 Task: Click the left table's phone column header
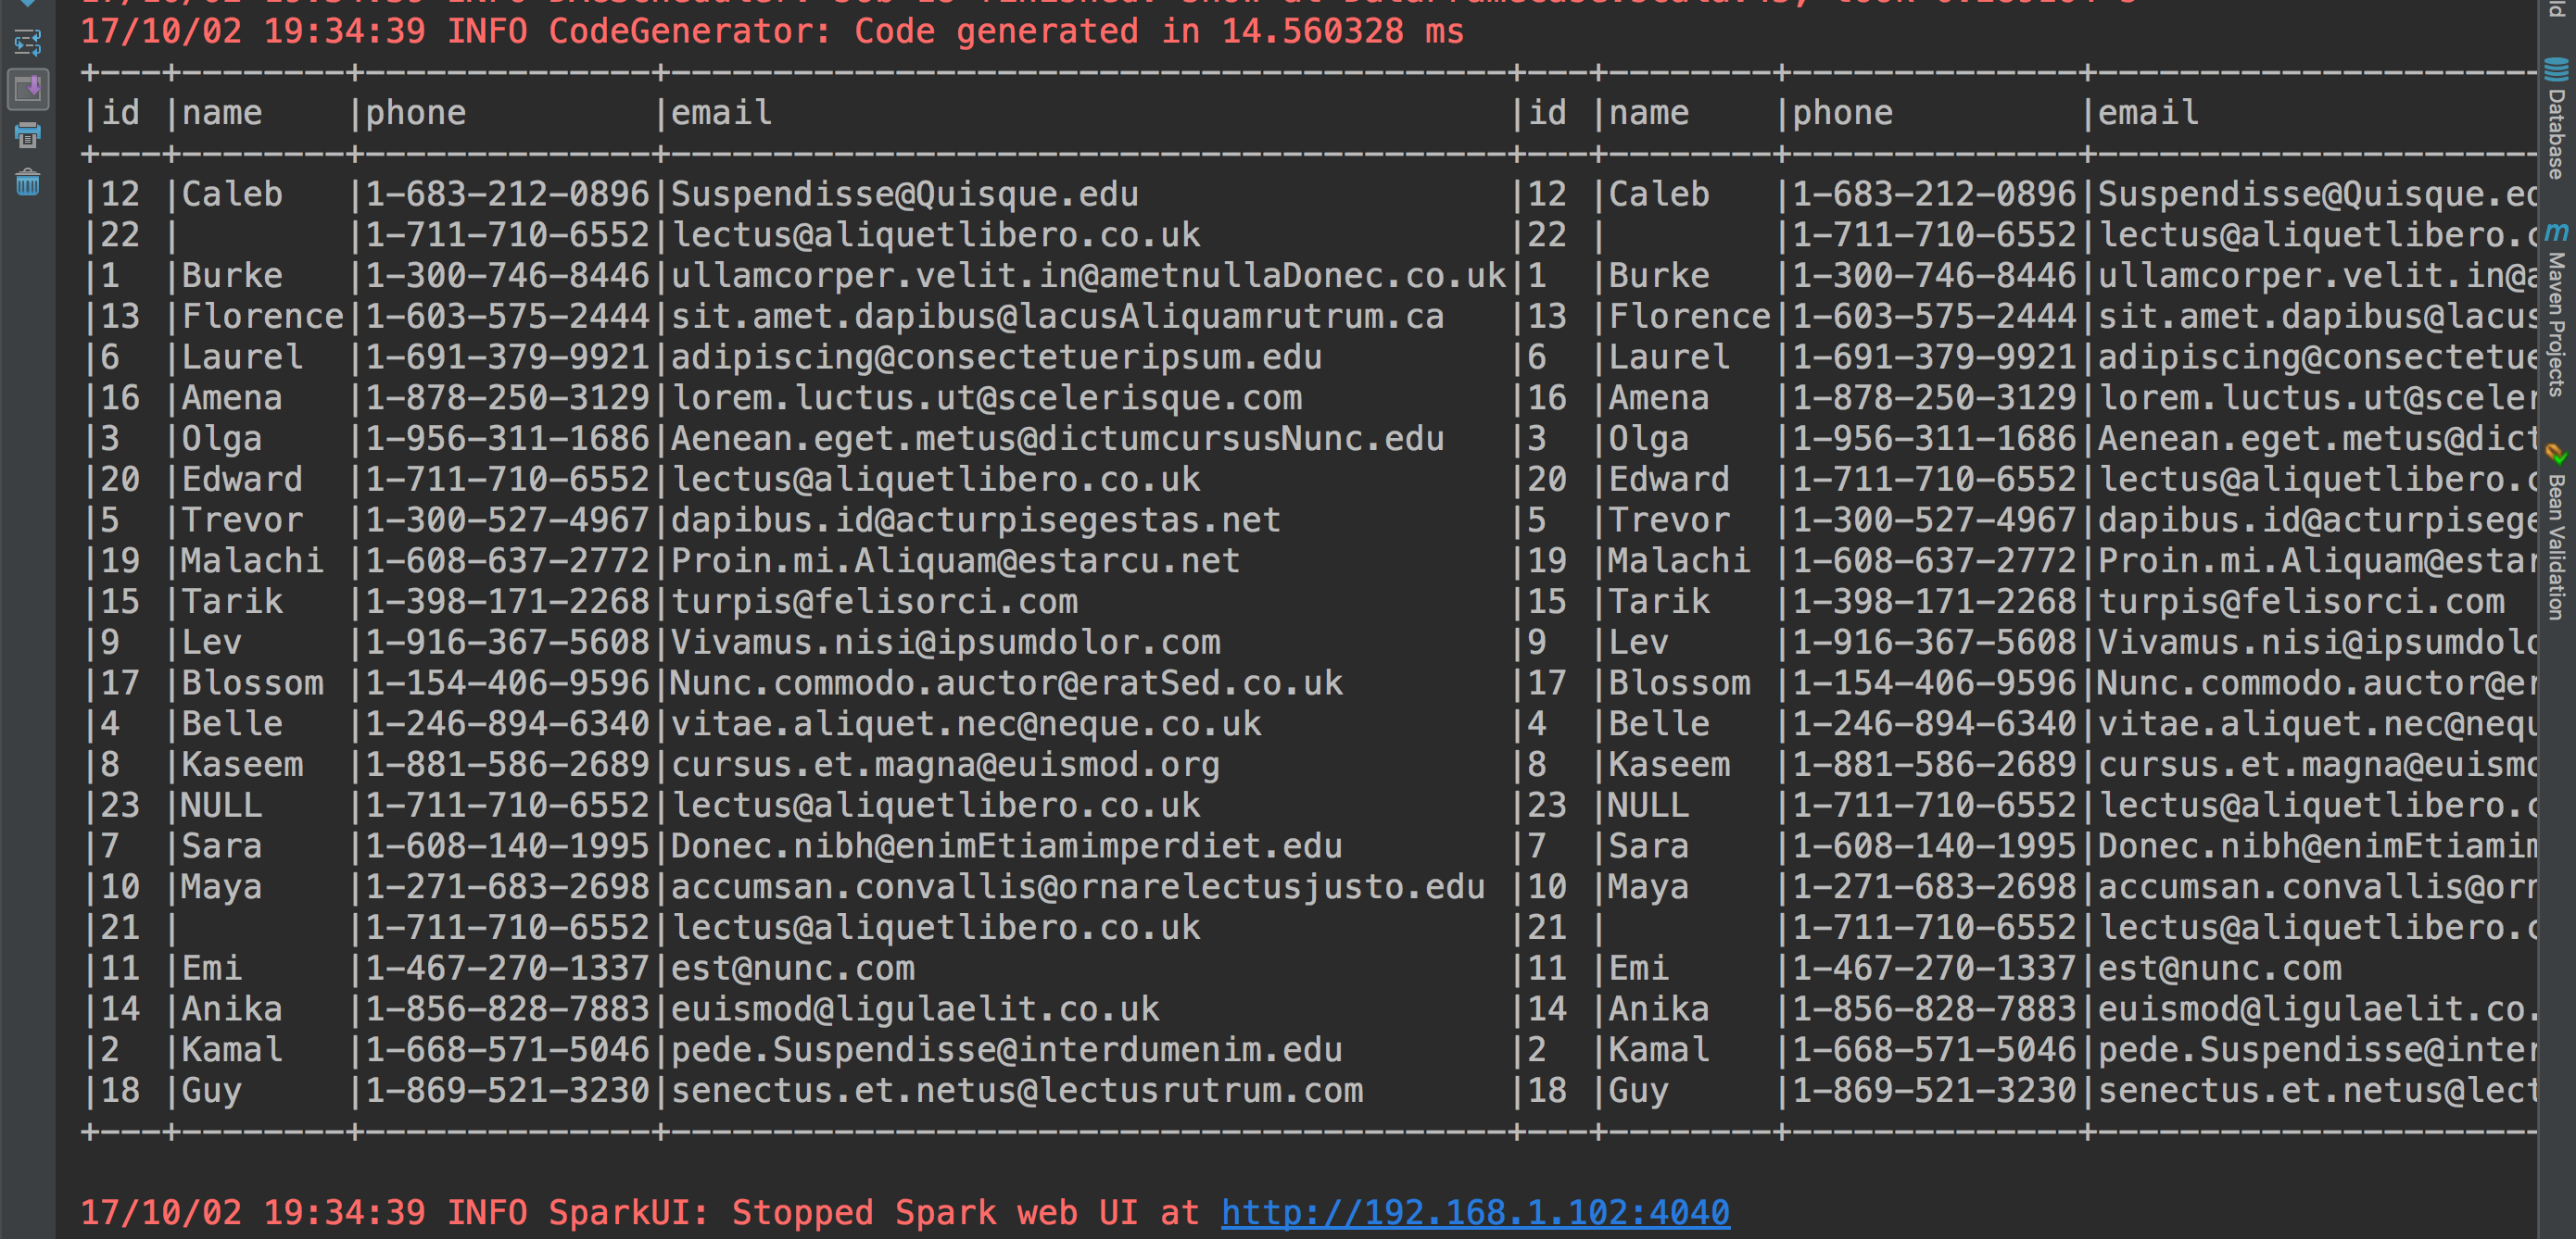pos(415,113)
